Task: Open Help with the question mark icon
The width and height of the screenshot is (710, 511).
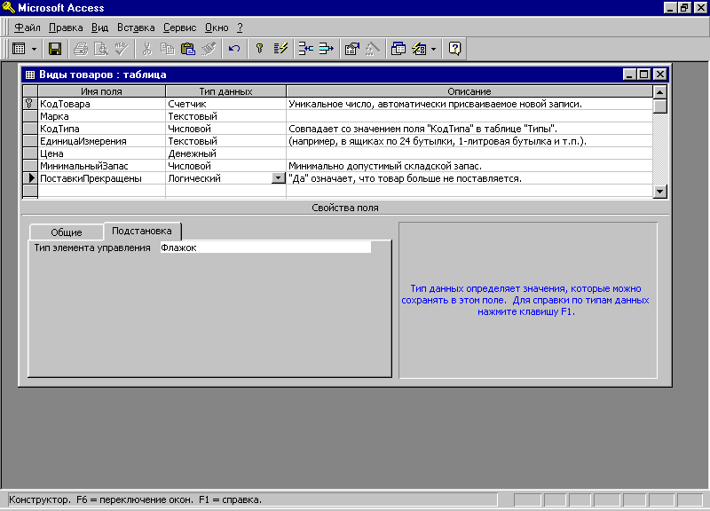Action: click(x=454, y=49)
